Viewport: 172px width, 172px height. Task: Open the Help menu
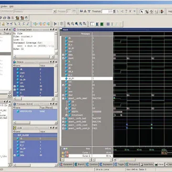(x=11, y=6)
